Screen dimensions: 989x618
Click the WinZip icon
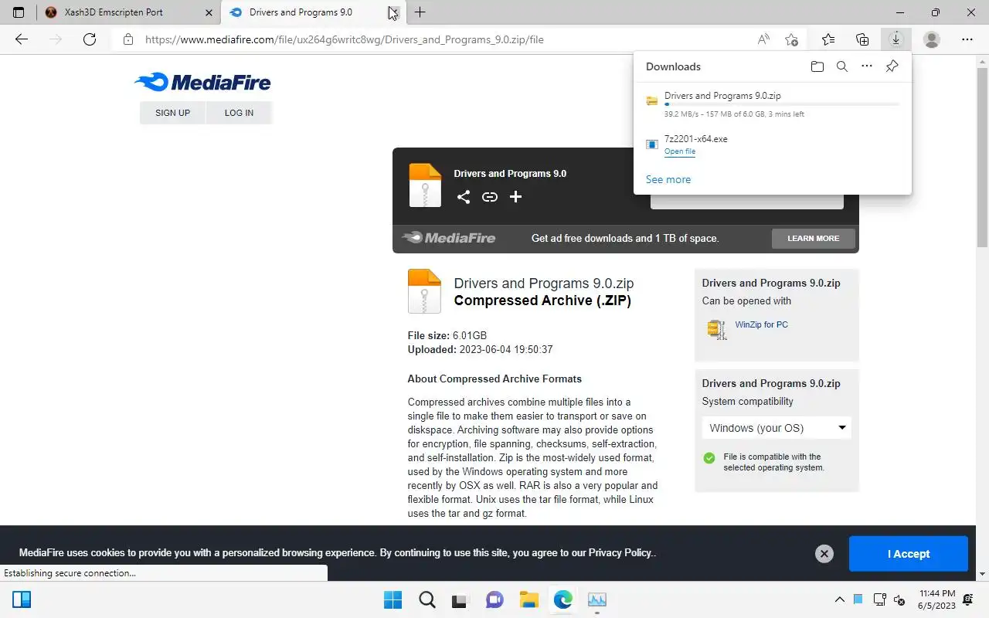[717, 329]
